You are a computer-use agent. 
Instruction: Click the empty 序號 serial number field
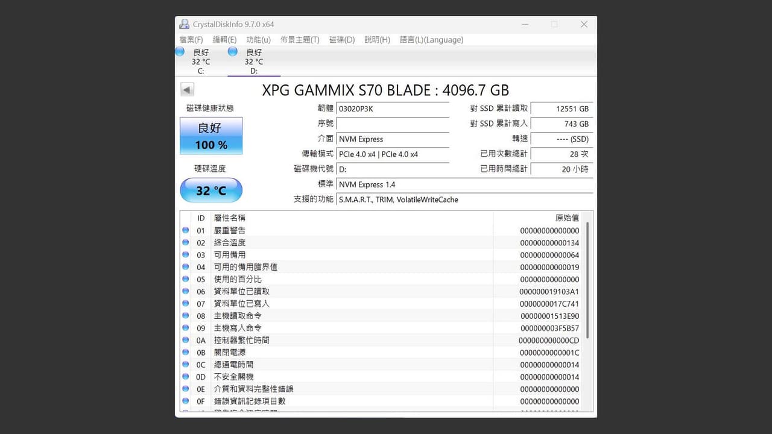tap(393, 124)
